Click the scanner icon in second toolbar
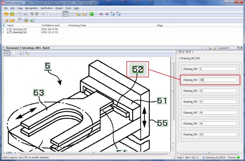This screenshot has width=245, height=161. tap(25, 20)
